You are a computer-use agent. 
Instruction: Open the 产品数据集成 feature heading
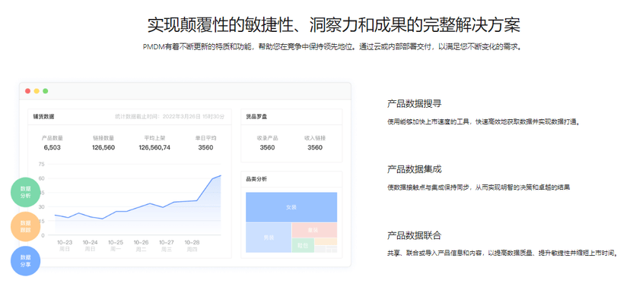point(414,169)
